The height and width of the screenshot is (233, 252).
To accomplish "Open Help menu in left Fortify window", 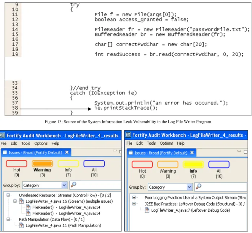I will click(x=55, y=143).
